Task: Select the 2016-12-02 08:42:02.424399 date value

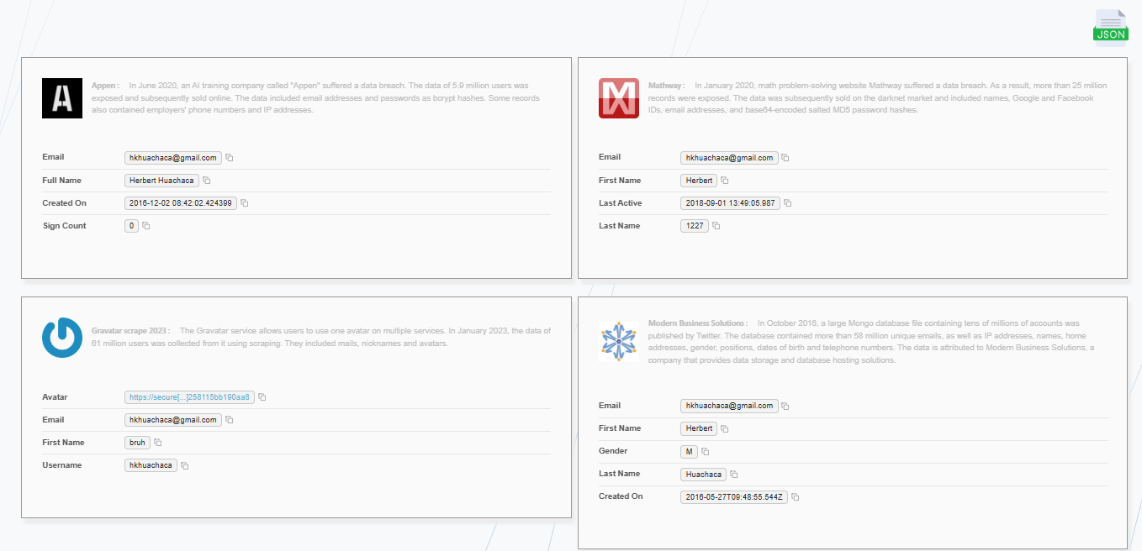Action: [x=181, y=203]
